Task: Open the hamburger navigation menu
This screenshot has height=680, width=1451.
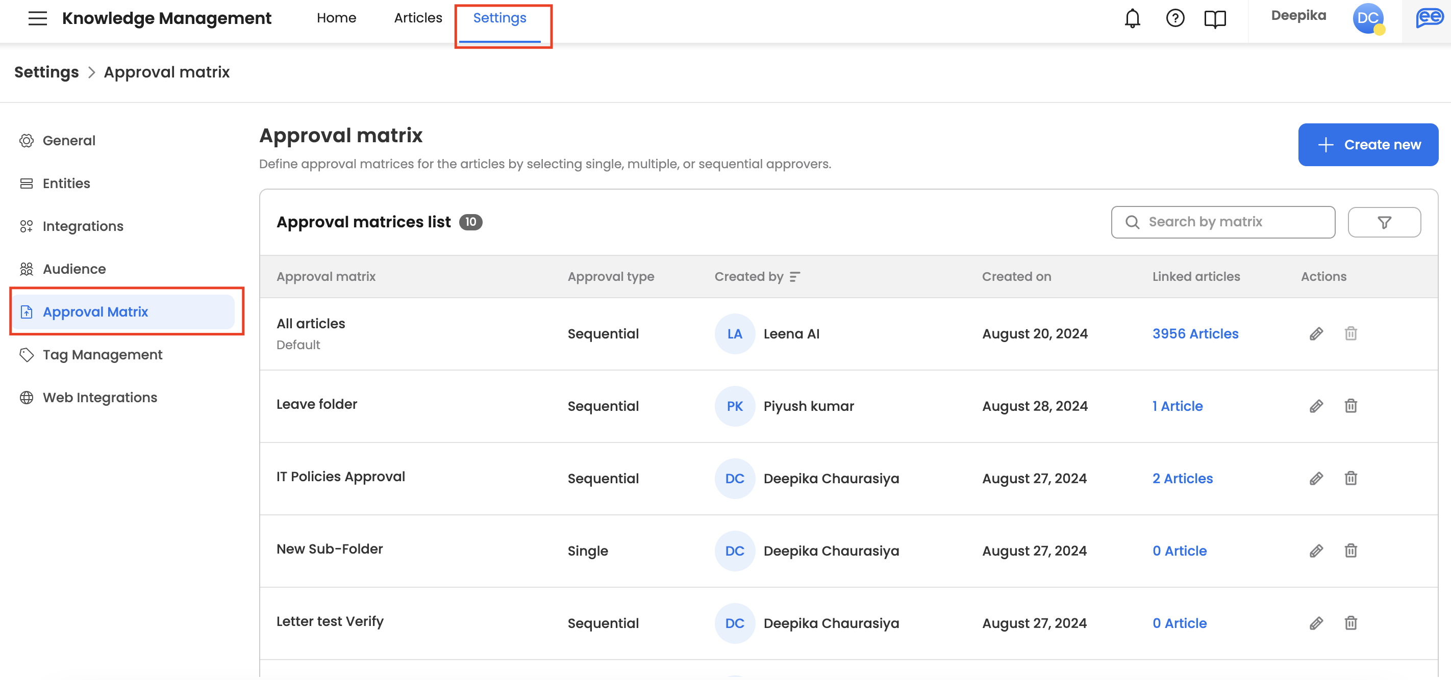Action: pos(37,18)
